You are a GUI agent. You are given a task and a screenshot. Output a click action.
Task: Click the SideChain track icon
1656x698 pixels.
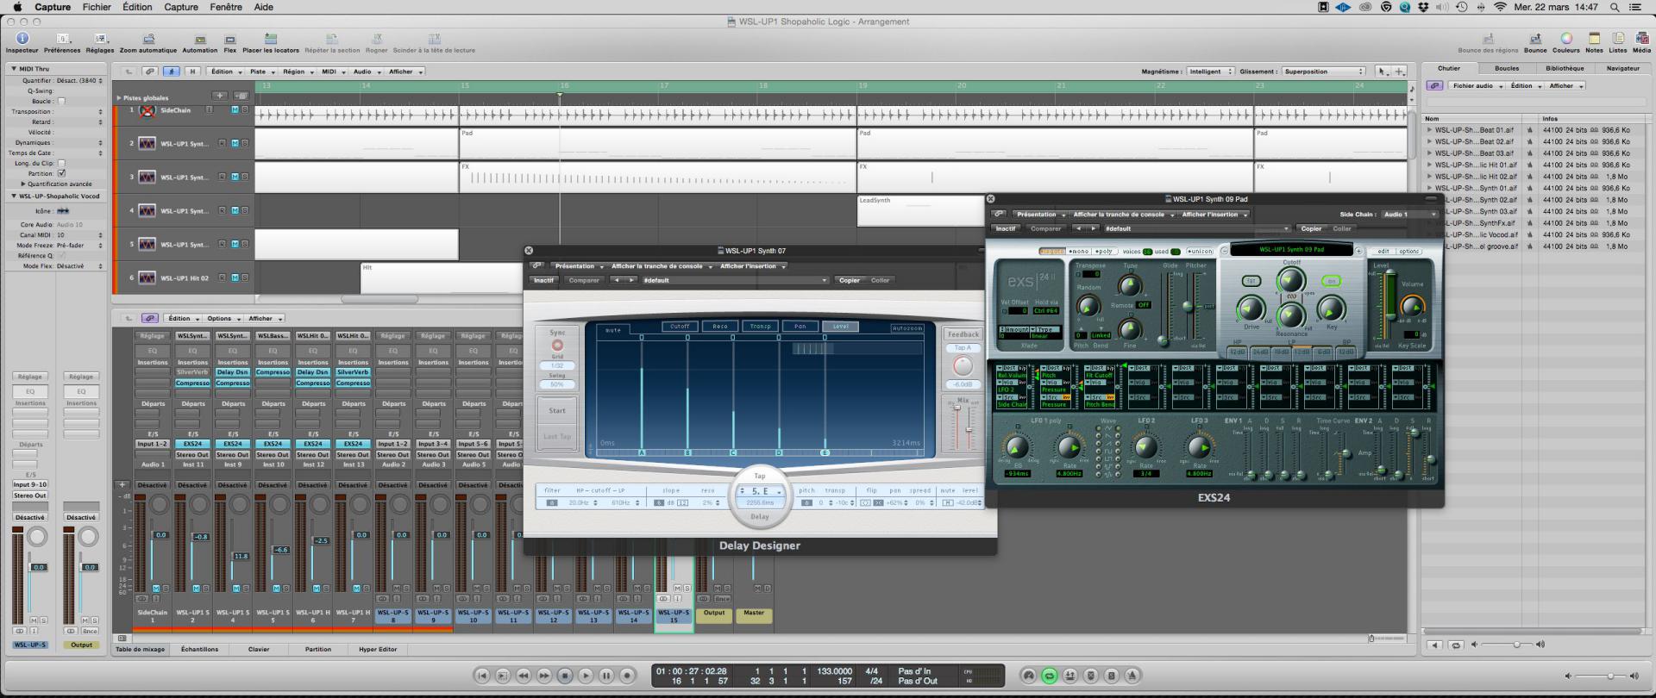(147, 110)
